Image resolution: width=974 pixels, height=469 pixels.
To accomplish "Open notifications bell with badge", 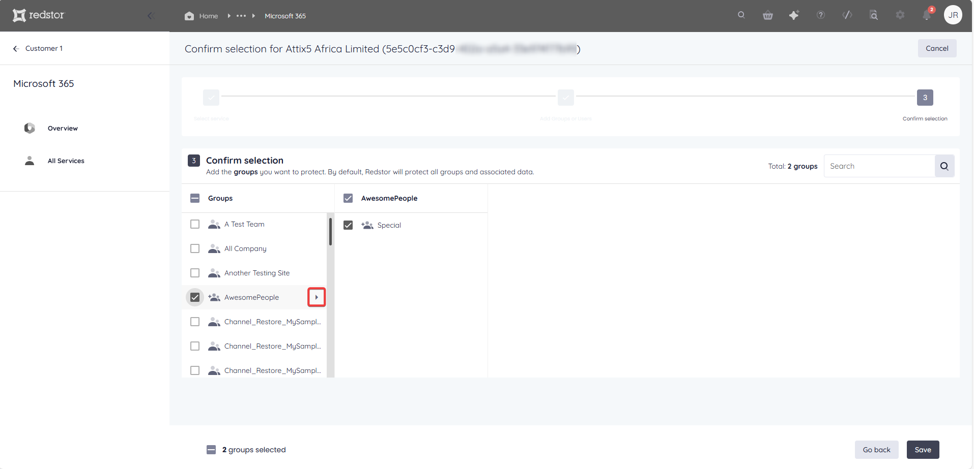I will point(927,15).
